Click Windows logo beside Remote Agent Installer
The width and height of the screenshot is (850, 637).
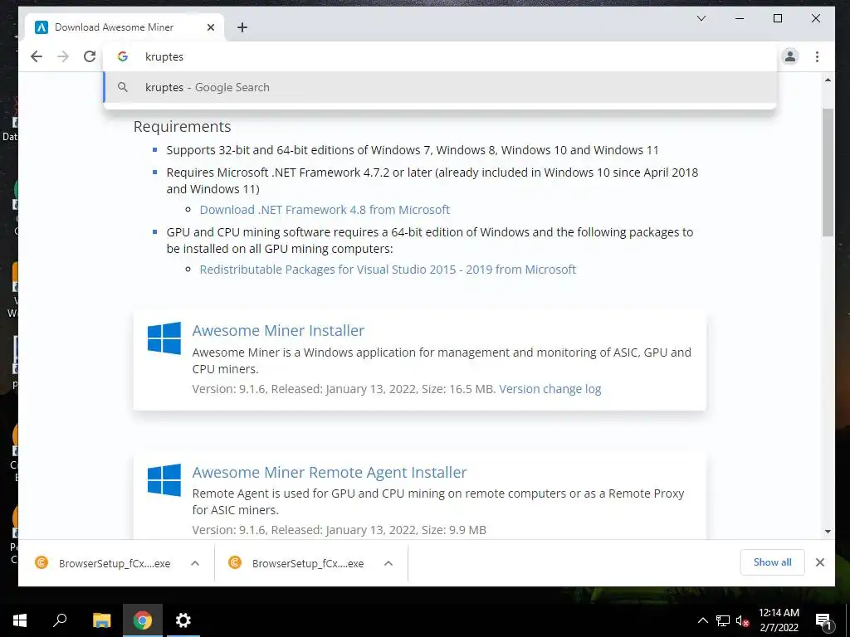pyautogui.click(x=164, y=480)
